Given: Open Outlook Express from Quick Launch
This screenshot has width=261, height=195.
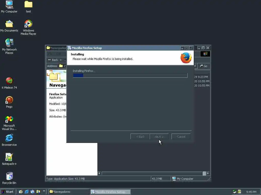Looking at the screenshot, I should 32,192.
